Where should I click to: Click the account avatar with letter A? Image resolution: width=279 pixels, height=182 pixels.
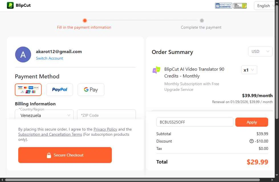23,55
